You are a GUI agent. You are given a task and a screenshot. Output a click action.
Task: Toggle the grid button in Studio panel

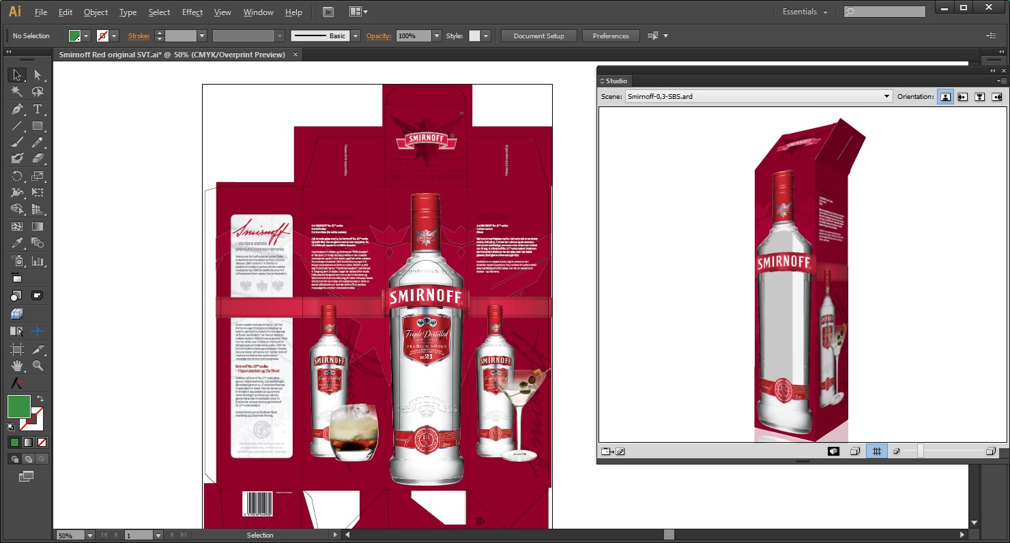tap(877, 451)
